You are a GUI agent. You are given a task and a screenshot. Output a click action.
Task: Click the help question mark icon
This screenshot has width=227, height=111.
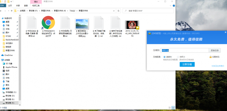174,6
